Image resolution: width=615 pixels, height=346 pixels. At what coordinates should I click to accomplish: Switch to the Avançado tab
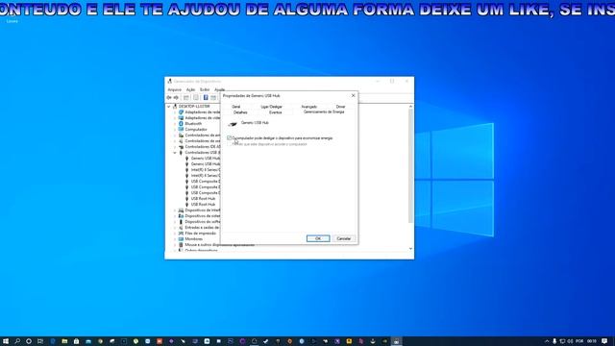point(309,107)
